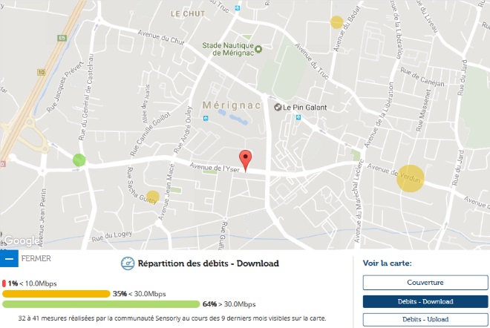This screenshot has width=490, height=328.
Task: Click the 'Rue du Logey' street label
Action: click(112, 237)
